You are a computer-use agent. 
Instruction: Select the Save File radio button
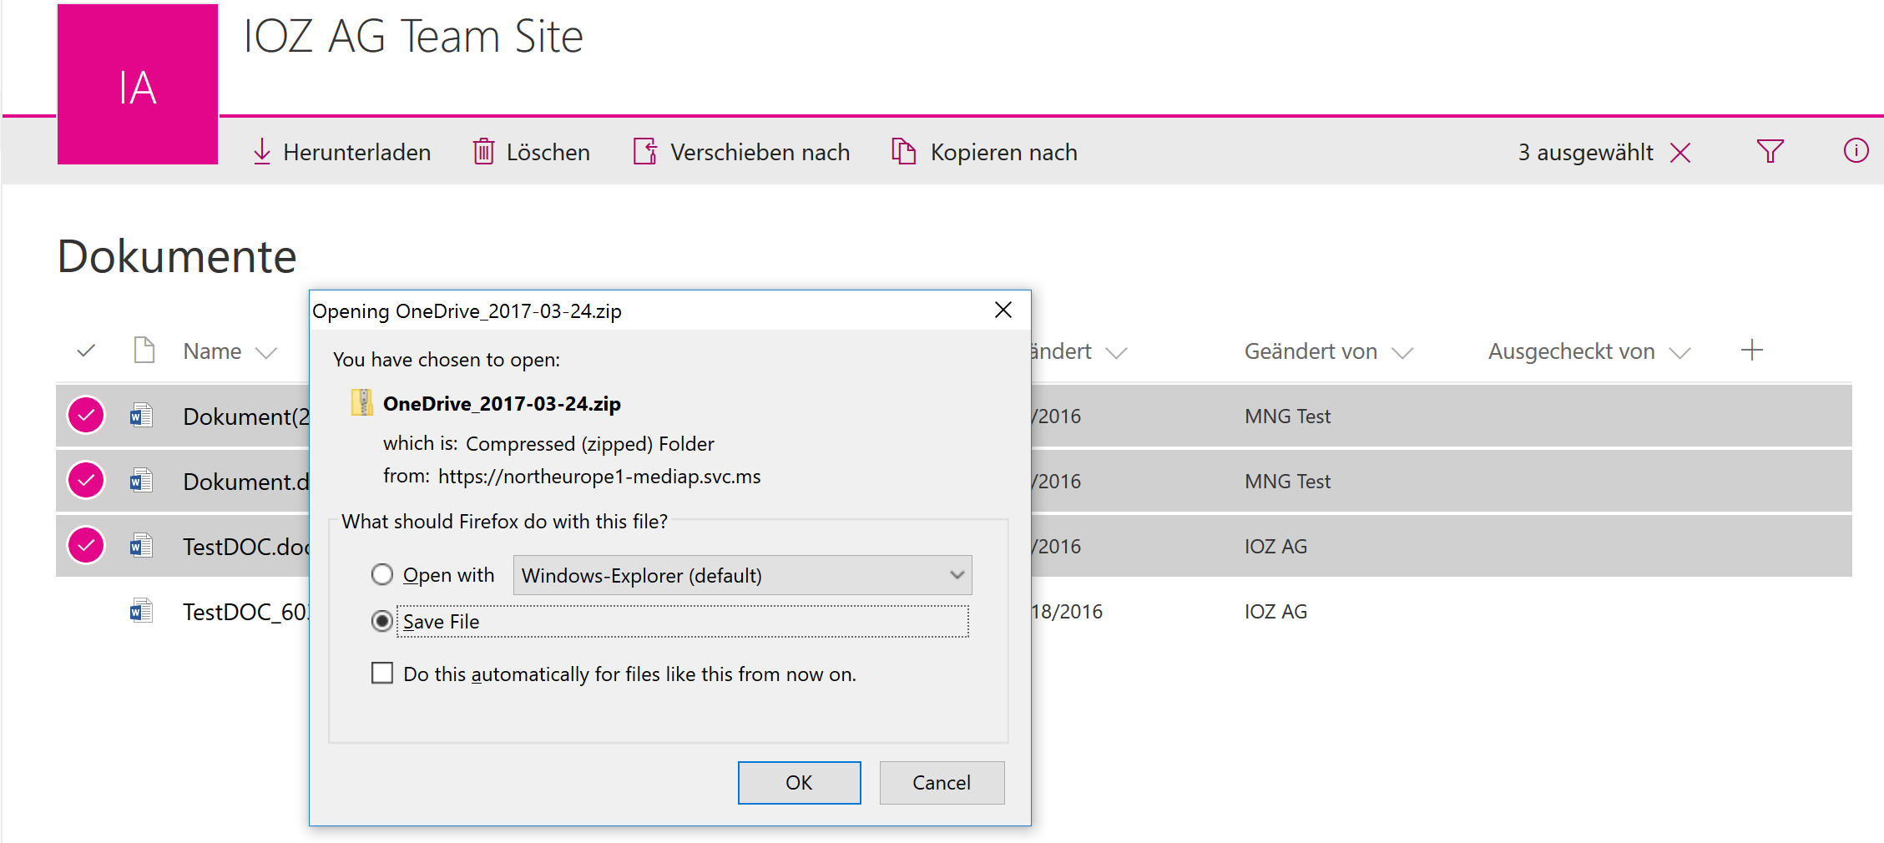click(382, 621)
